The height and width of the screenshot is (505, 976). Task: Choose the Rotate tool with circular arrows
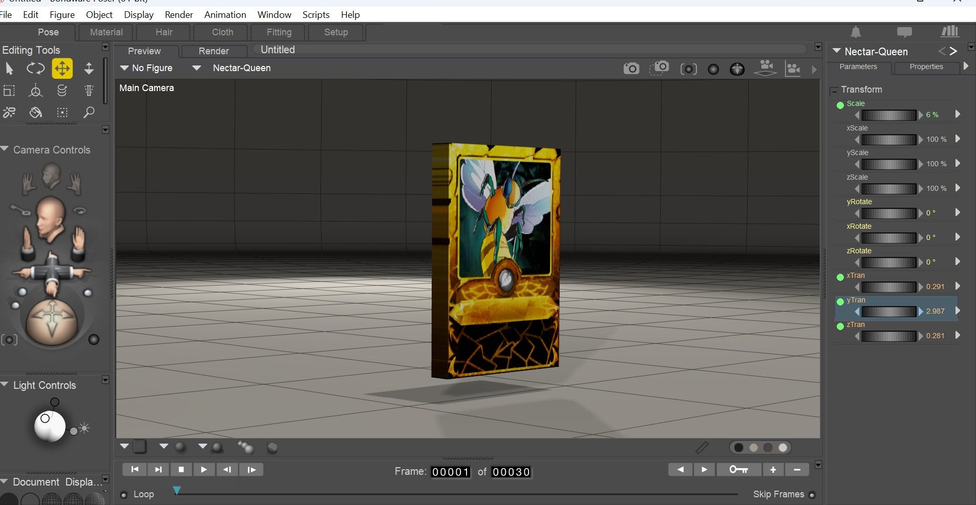click(35, 69)
